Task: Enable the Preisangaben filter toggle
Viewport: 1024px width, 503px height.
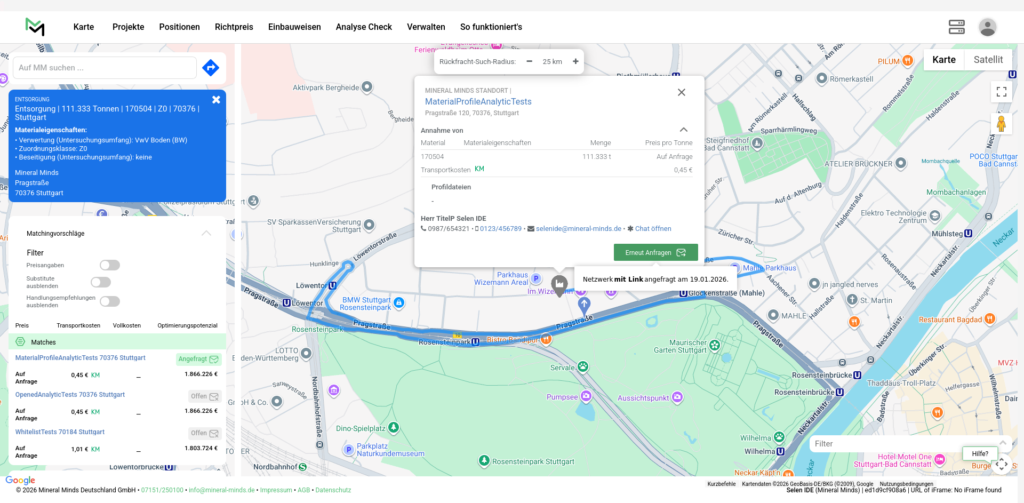Action: pyautogui.click(x=110, y=265)
